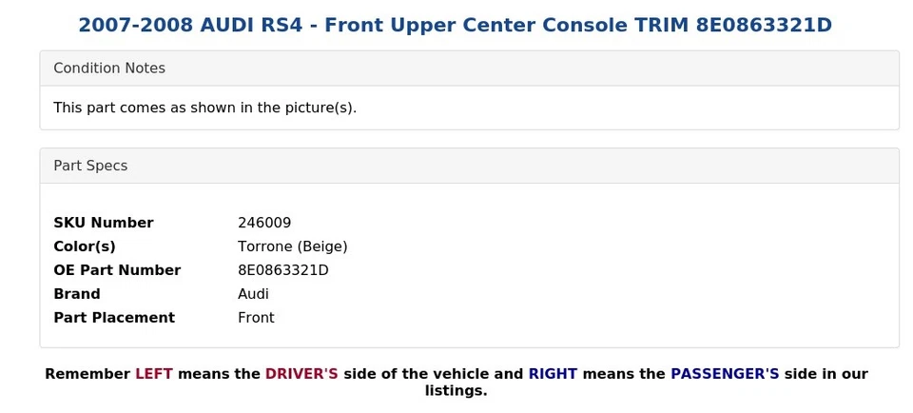Click the Audi brand value
Image resolution: width=913 pixels, height=413 pixels.
tap(253, 294)
